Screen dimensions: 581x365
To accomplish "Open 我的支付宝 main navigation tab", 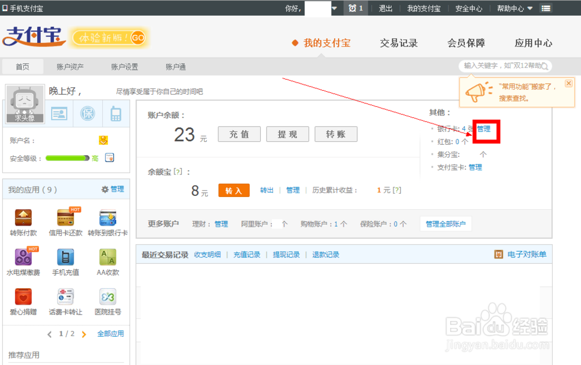I will click(327, 43).
